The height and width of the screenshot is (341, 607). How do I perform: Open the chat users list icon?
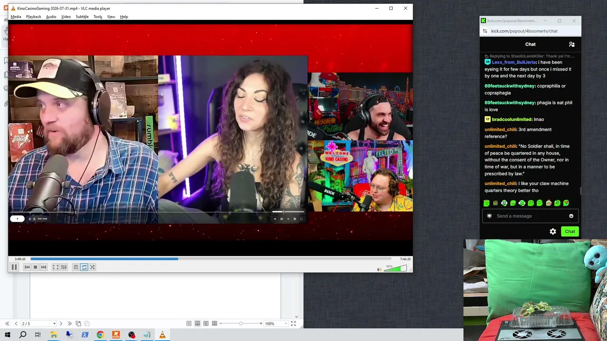point(571,44)
